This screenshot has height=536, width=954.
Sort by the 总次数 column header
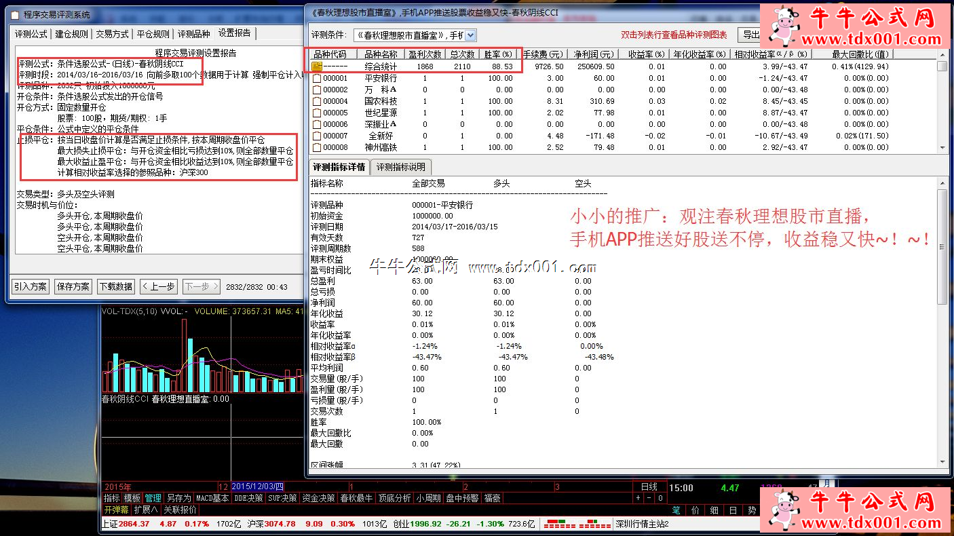pyautogui.click(x=463, y=54)
